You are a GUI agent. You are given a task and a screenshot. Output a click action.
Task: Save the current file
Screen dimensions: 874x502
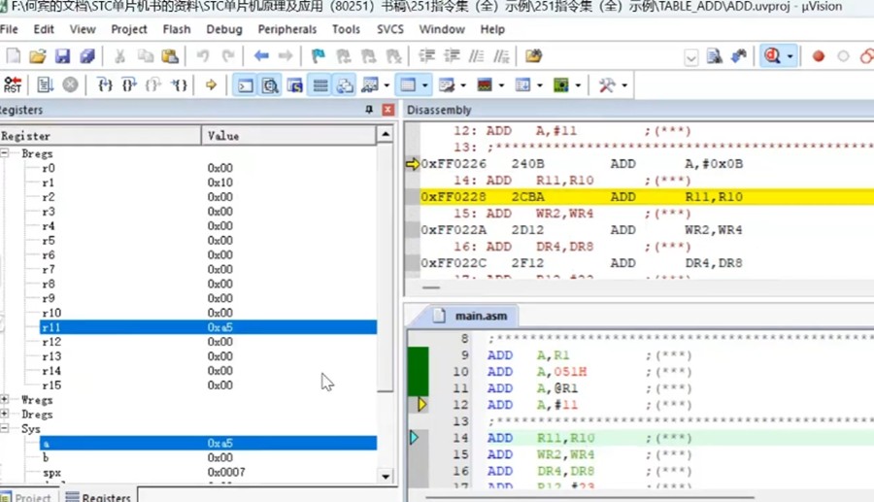coord(62,56)
